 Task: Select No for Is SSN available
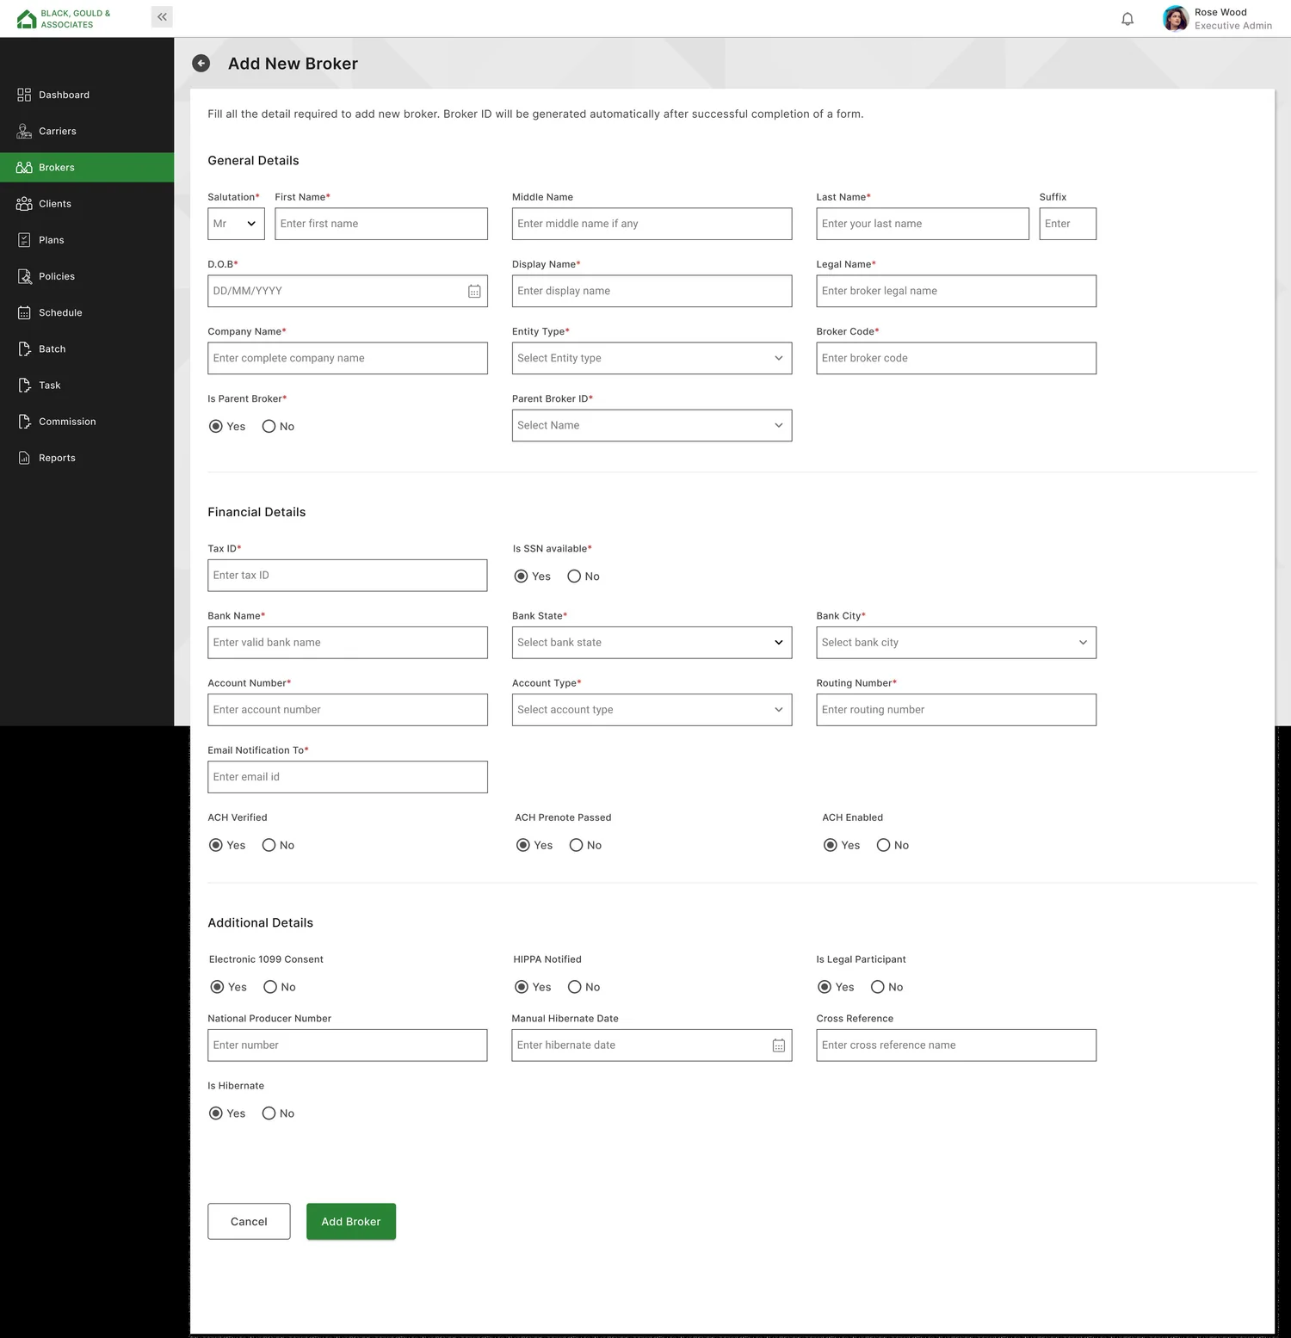point(574,577)
